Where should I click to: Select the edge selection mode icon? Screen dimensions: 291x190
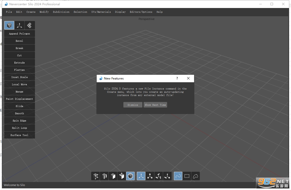tap(104, 176)
